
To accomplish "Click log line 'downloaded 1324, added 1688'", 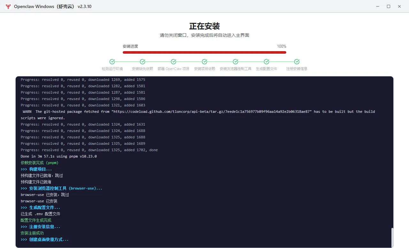I will [83, 131].
